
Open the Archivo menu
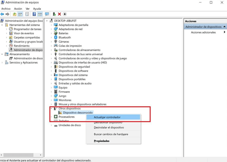coord(6,9)
